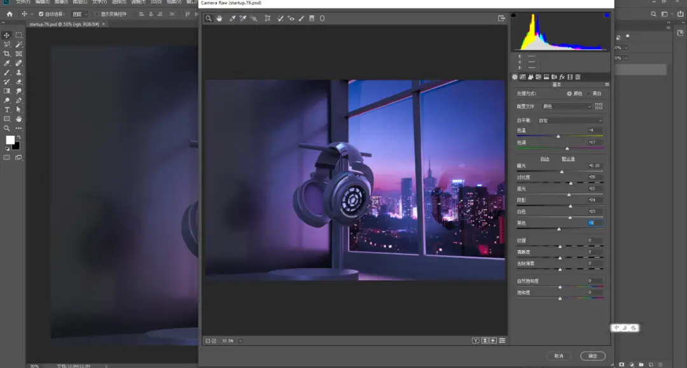687x368 pixels.
Task: Select the Red Eye Removal tool
Action: tap(291, 18)
